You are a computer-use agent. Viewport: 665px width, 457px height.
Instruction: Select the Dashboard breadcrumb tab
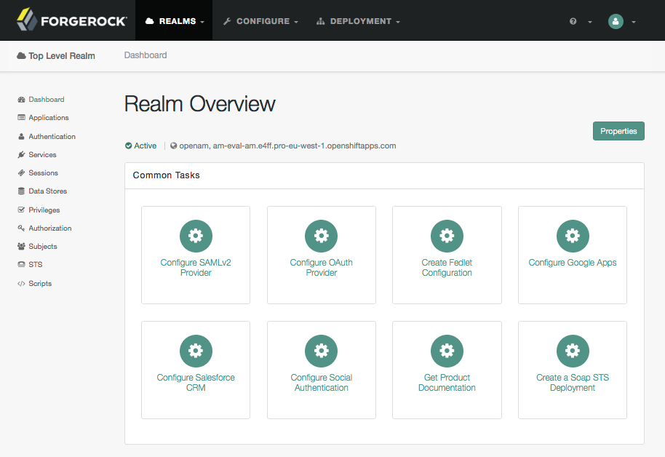146,55
